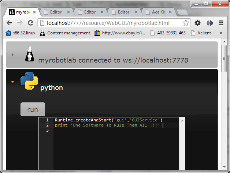Click the page scrollbar up arrow
This screenshot has height=173, width=230.
click(224, 42)
